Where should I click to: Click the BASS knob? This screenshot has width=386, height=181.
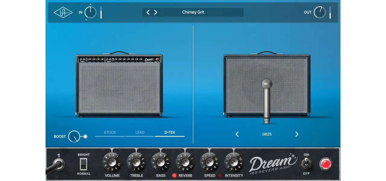tap(161, 163)
